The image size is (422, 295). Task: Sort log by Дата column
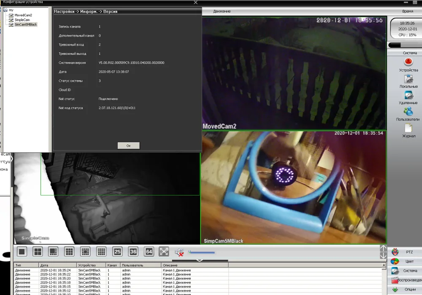(57, 265)
